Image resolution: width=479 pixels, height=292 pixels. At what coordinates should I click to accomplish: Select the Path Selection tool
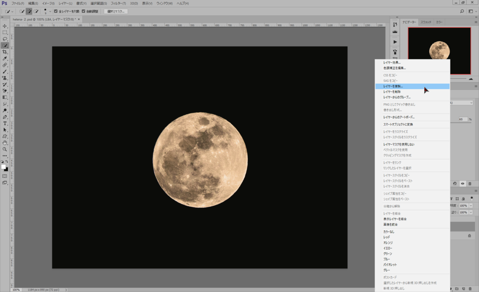point(5,130)
